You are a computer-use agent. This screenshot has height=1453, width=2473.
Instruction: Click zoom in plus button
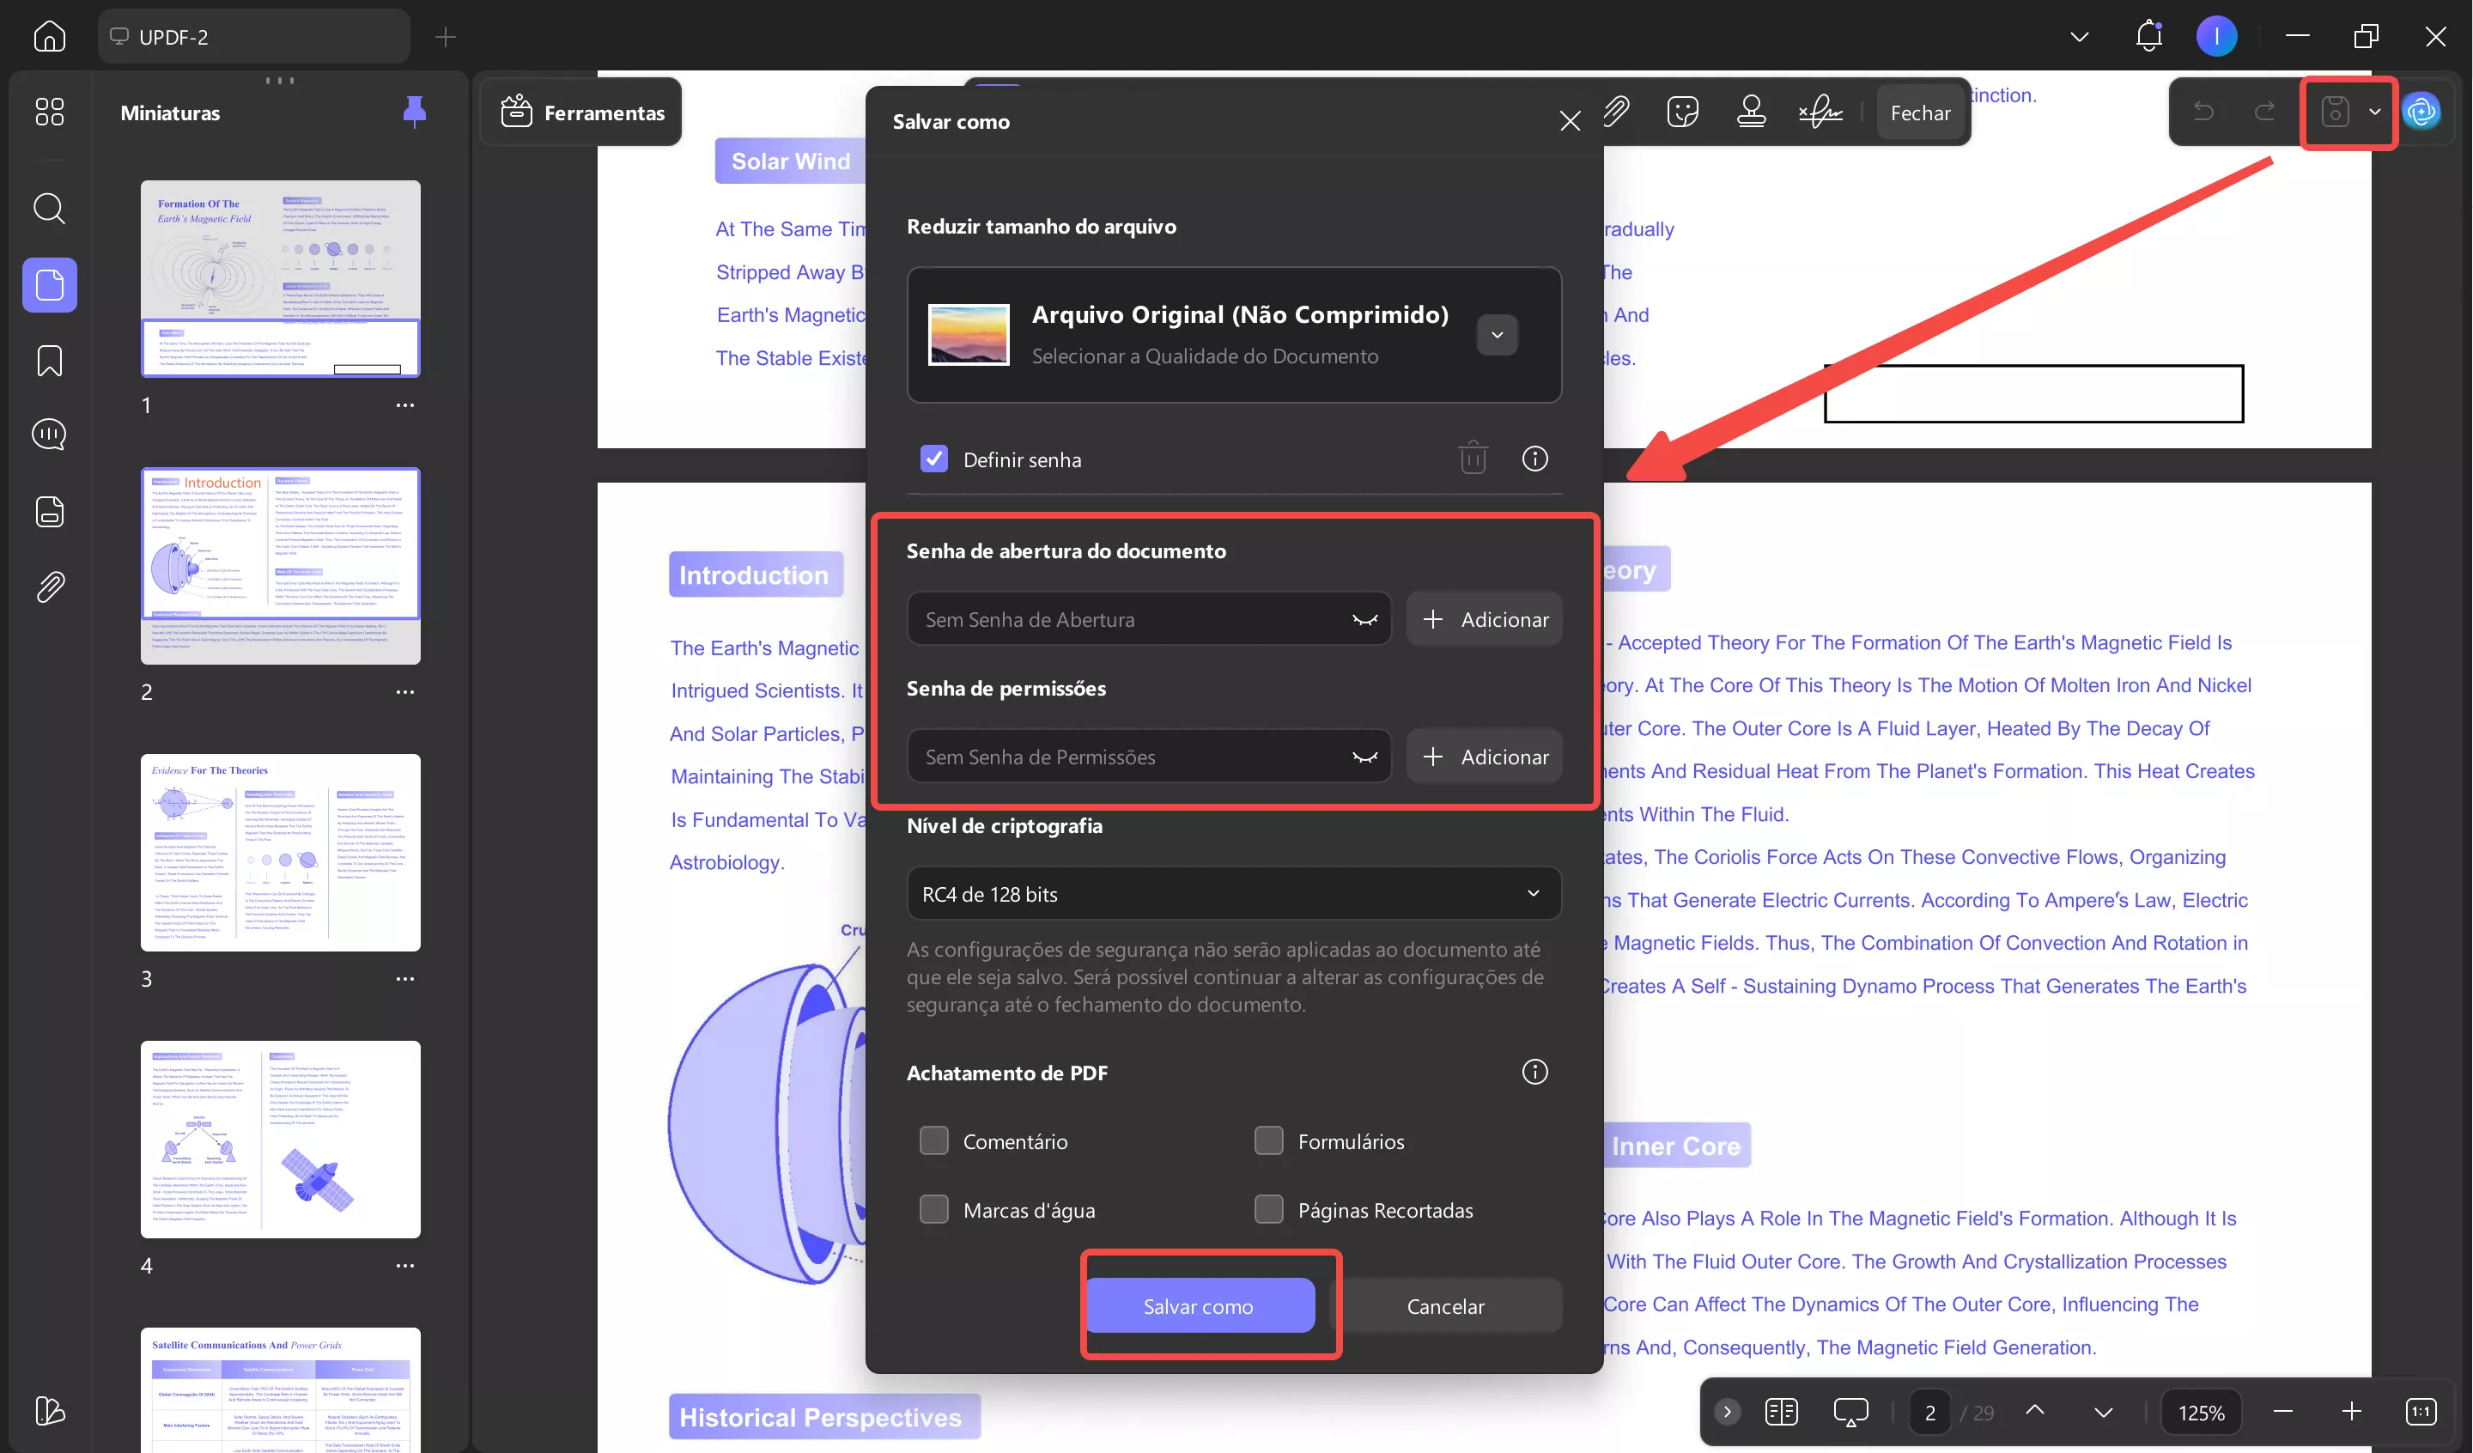pos(2351,1412)
